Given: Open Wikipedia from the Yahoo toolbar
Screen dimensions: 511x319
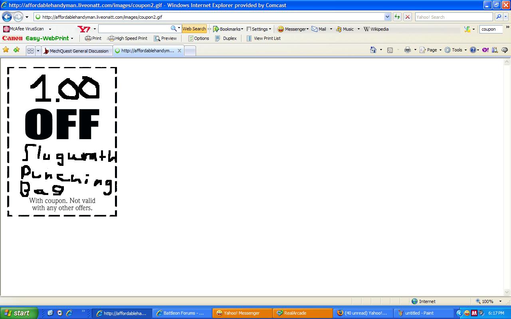Looking at the screenshot, I should click(x=376, y=29).
